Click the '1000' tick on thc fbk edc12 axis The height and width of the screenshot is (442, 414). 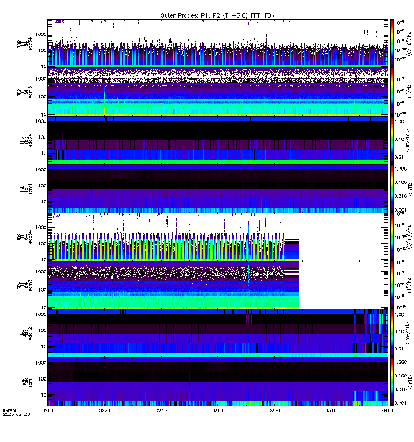[41, 314]
